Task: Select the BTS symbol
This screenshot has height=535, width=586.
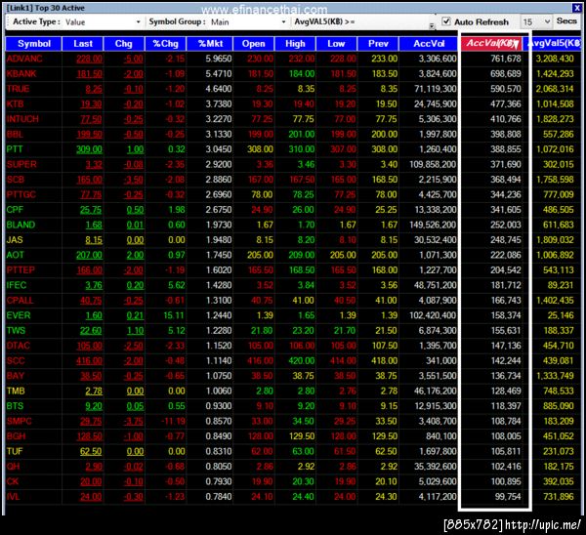Action: (x=15, y=406)
